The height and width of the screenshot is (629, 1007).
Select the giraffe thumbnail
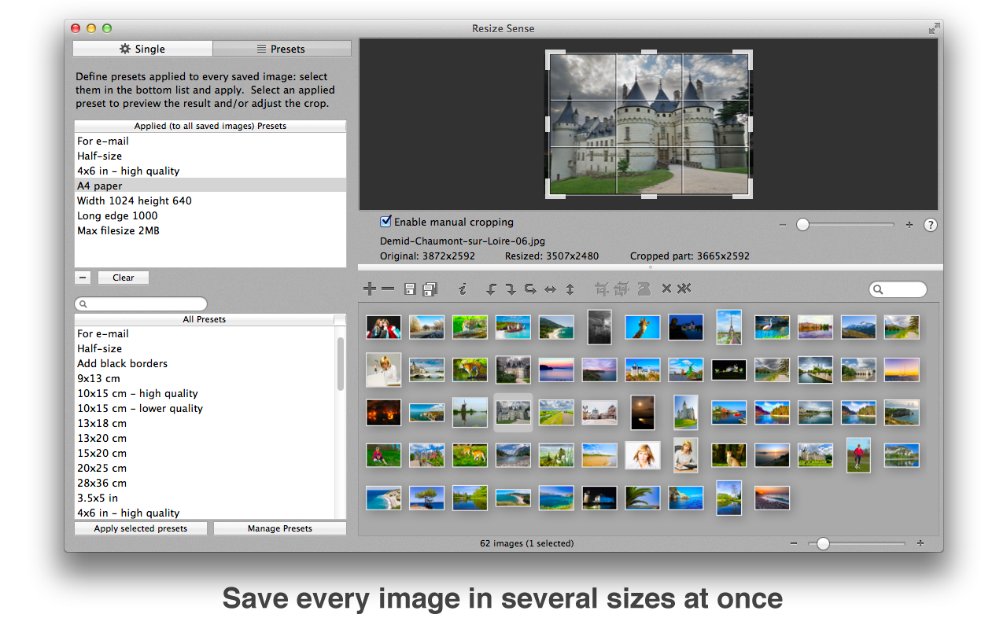pos(643,327)
